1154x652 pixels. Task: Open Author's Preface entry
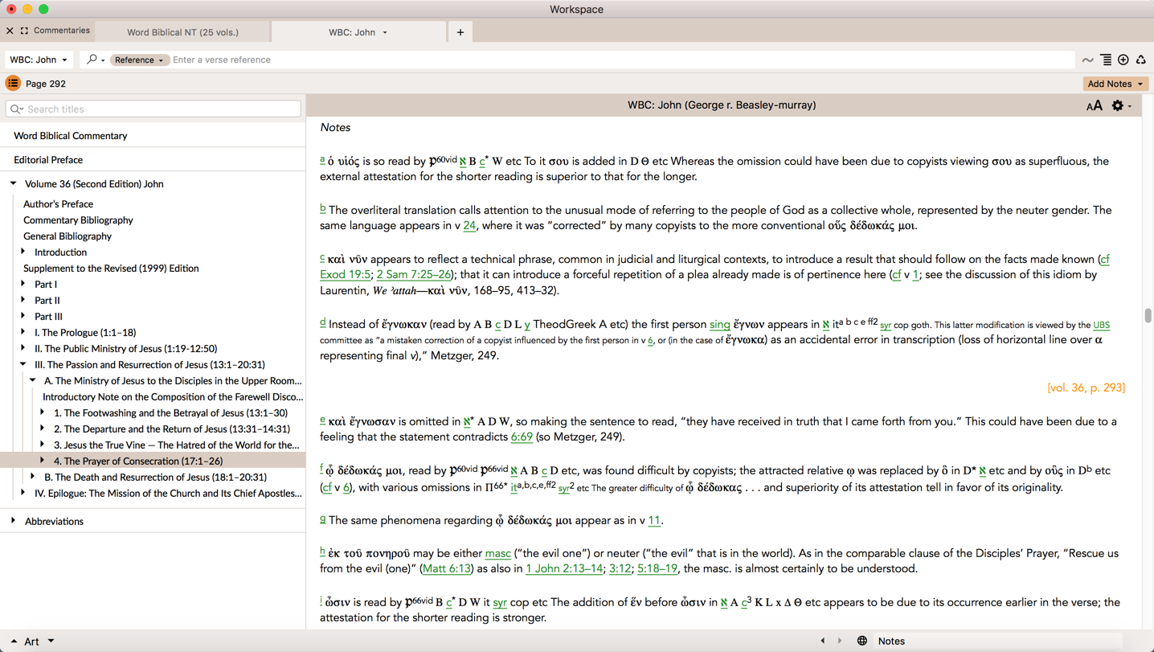58,204
